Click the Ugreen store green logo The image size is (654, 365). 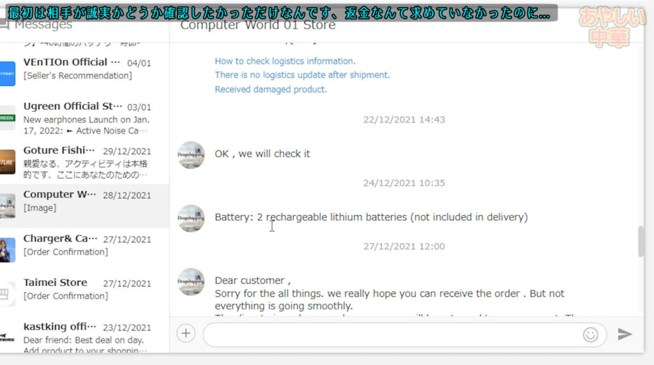8,118
